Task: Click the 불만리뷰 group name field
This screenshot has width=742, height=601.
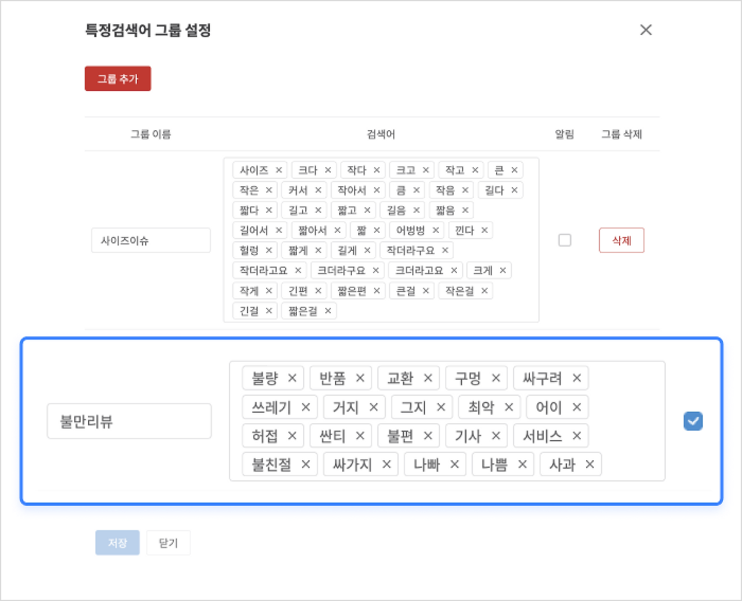Action: click(x=129, y=421)
